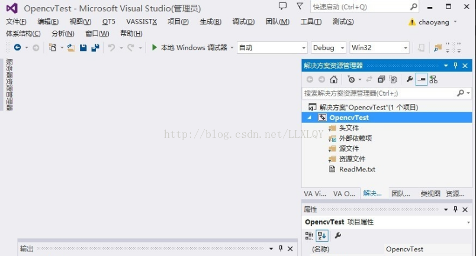The image size is (476, 256).
Task: Click the undo arrow icon
Action: tap(111, 48)
